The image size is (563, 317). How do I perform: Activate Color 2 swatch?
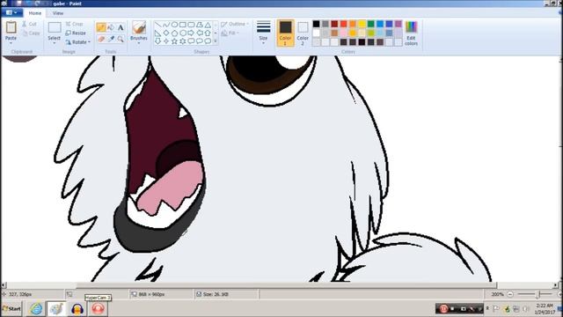[x=303, y=33]
